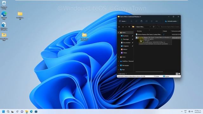
Task: Click the Copy icon in Explorer toolbar
Action: (x=136, y=21)
